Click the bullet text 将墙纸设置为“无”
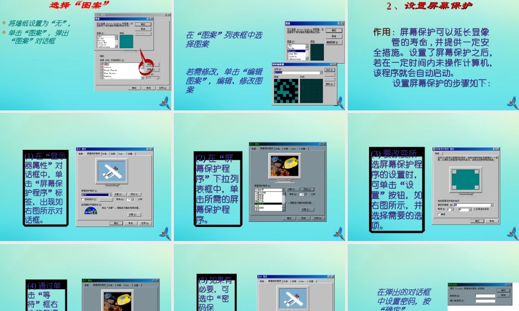This screenshot has height=311, width=519. pyautogui.click(x=39, y=23)
